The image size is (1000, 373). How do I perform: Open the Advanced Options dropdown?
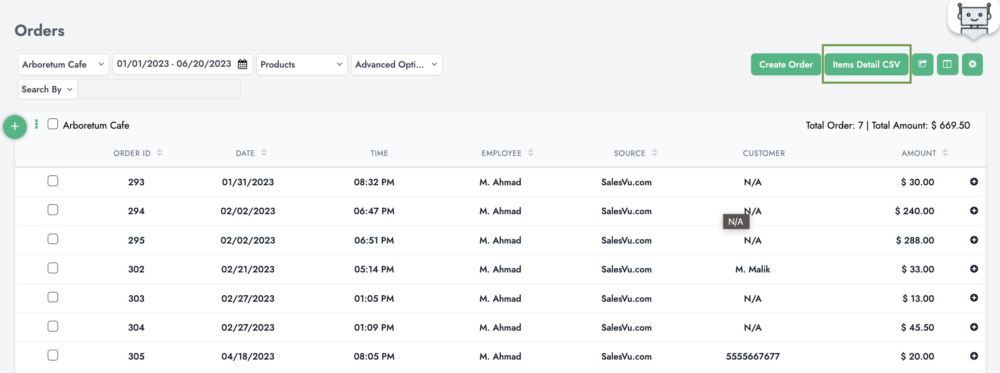click(396, 64)
